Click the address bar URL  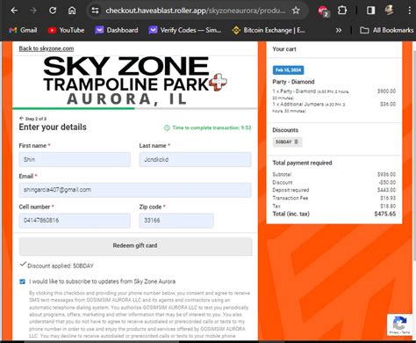[196, 11]
